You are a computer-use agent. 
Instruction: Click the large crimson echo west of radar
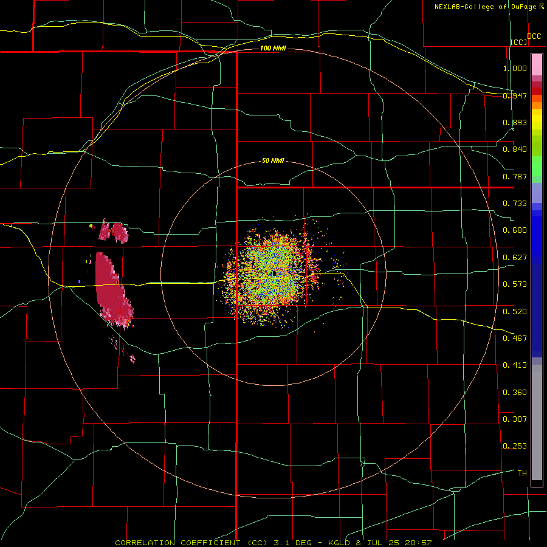(112, 289)
